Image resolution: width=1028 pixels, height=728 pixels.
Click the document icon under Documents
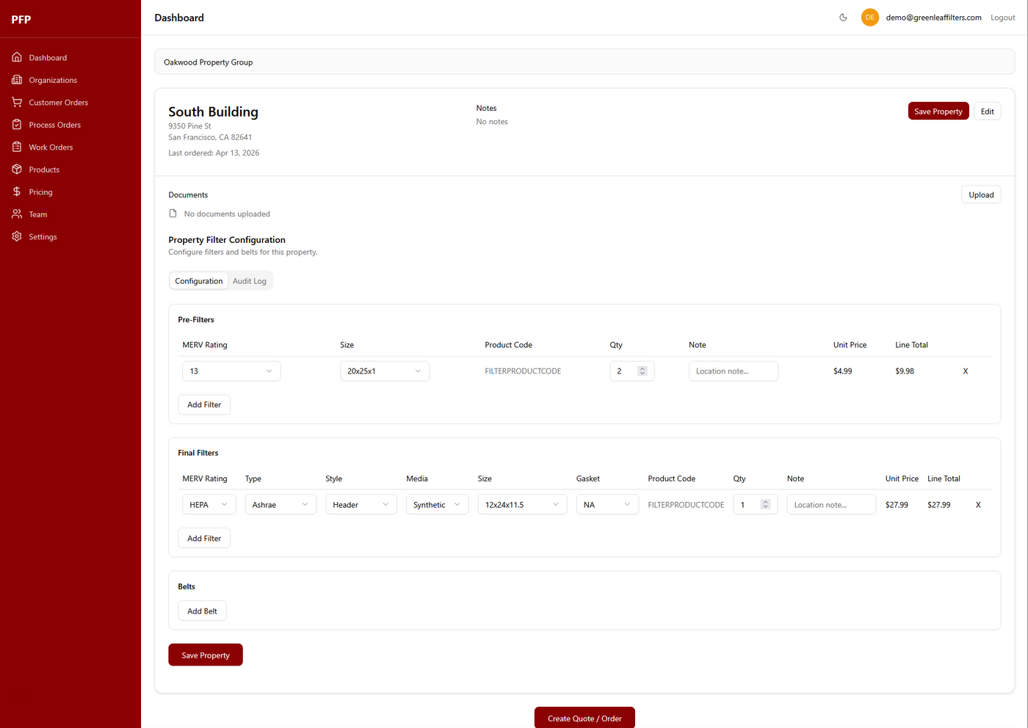point(173,214)
